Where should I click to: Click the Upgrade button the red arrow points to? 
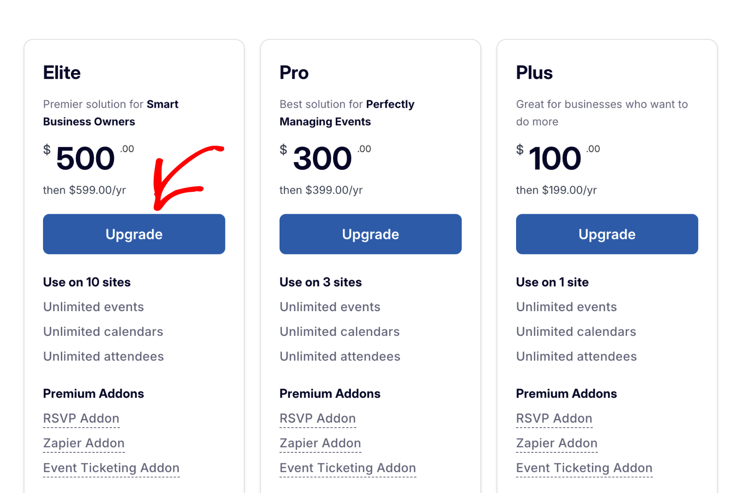coord(134,234)
